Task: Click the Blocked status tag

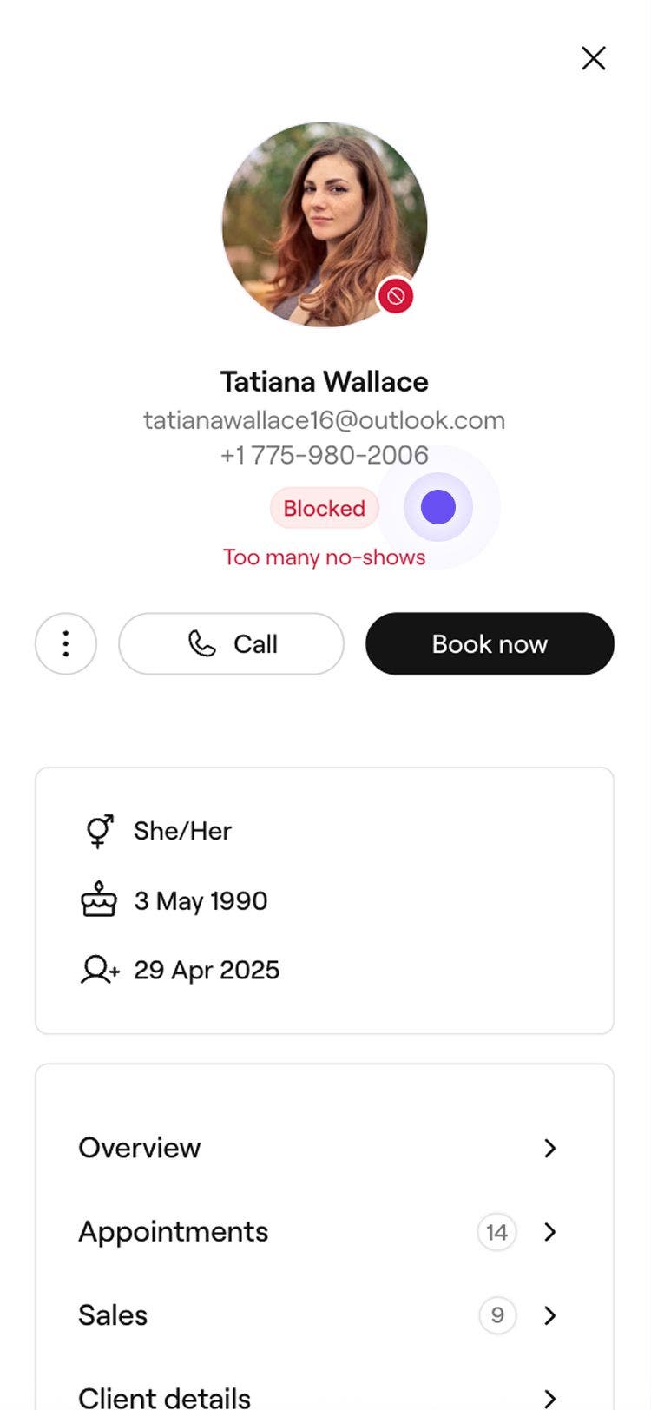Action: [324, 508]
